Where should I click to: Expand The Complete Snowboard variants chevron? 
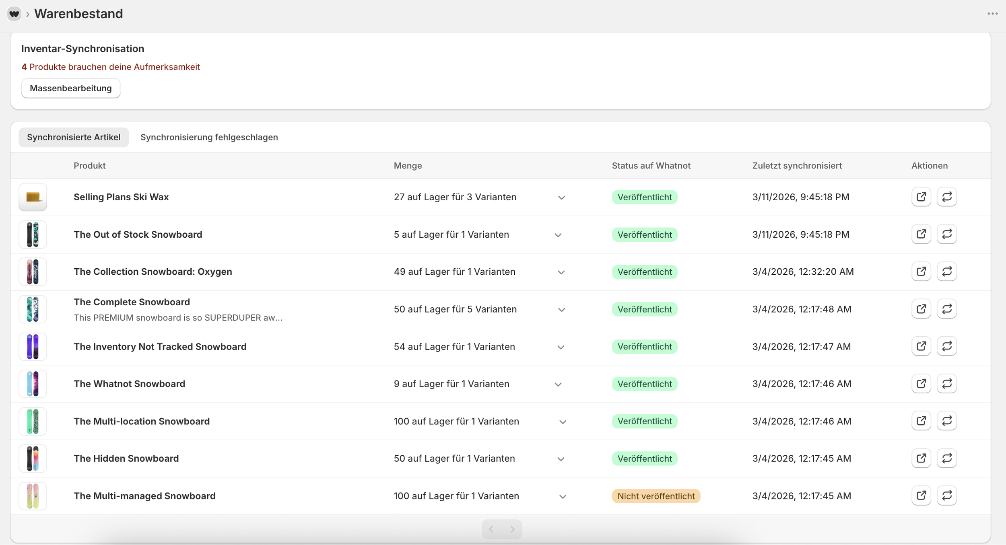click(561, 310)
